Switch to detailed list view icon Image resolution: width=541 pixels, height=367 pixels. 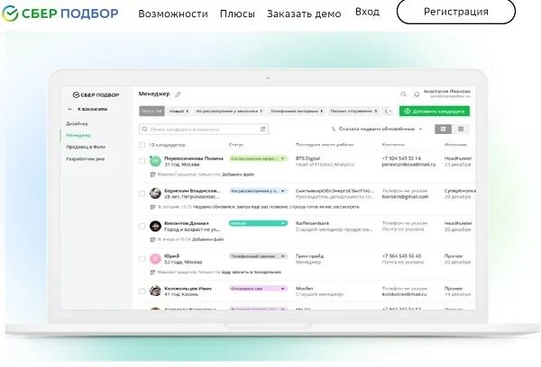pos(443,130)
